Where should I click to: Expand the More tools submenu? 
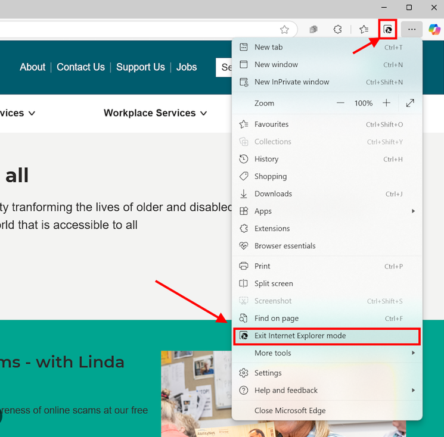pyautogui.click(x=327, y=352)
